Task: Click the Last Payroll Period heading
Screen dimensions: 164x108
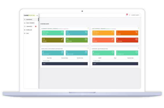Action: 99,29
